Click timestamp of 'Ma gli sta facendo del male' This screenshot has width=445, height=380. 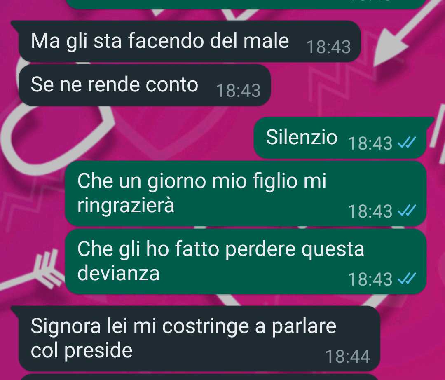point(329,47)
